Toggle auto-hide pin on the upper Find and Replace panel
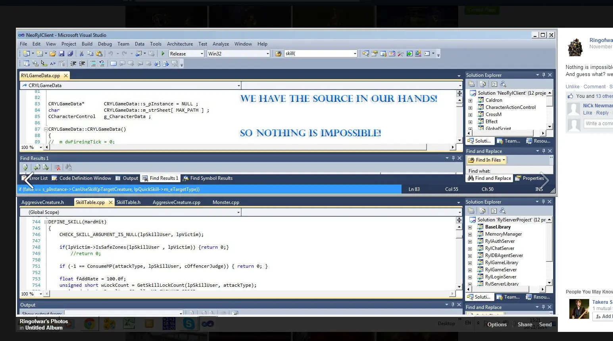613x341 pixels. coord(544,151)
